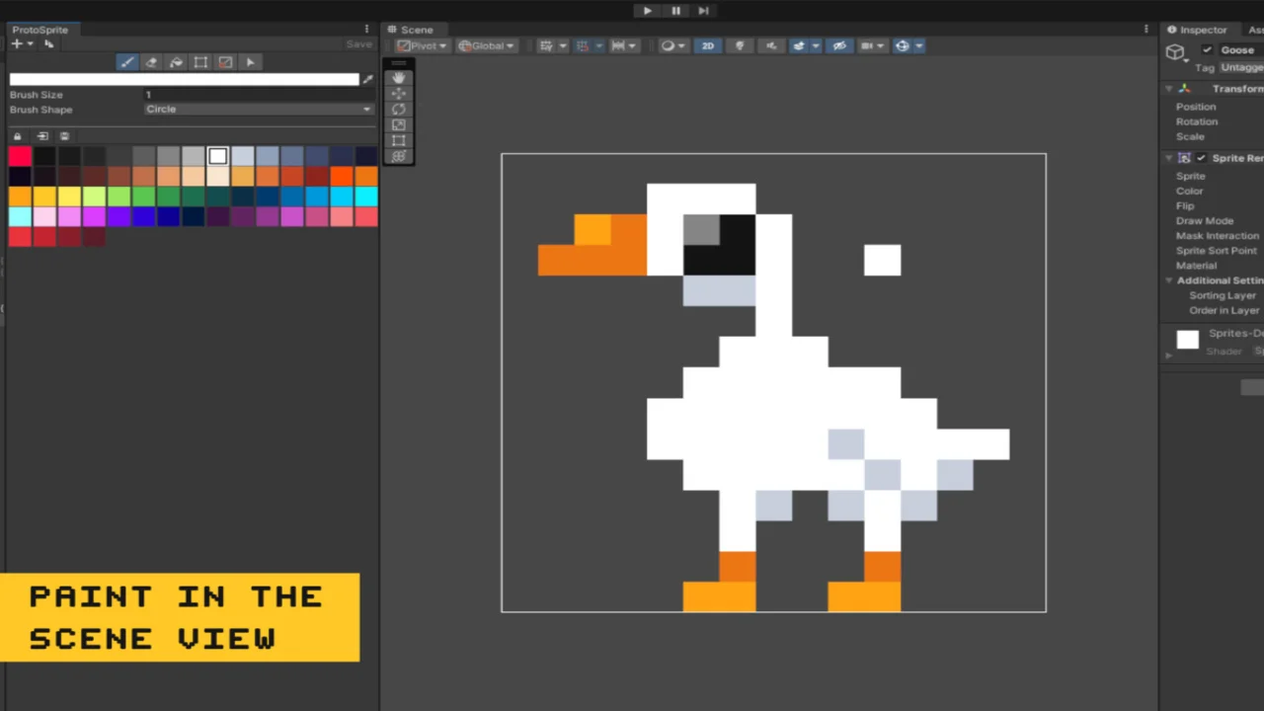Click the palette lock icon
Screen dimensions: 1264x711
click(x=18, y=136)
